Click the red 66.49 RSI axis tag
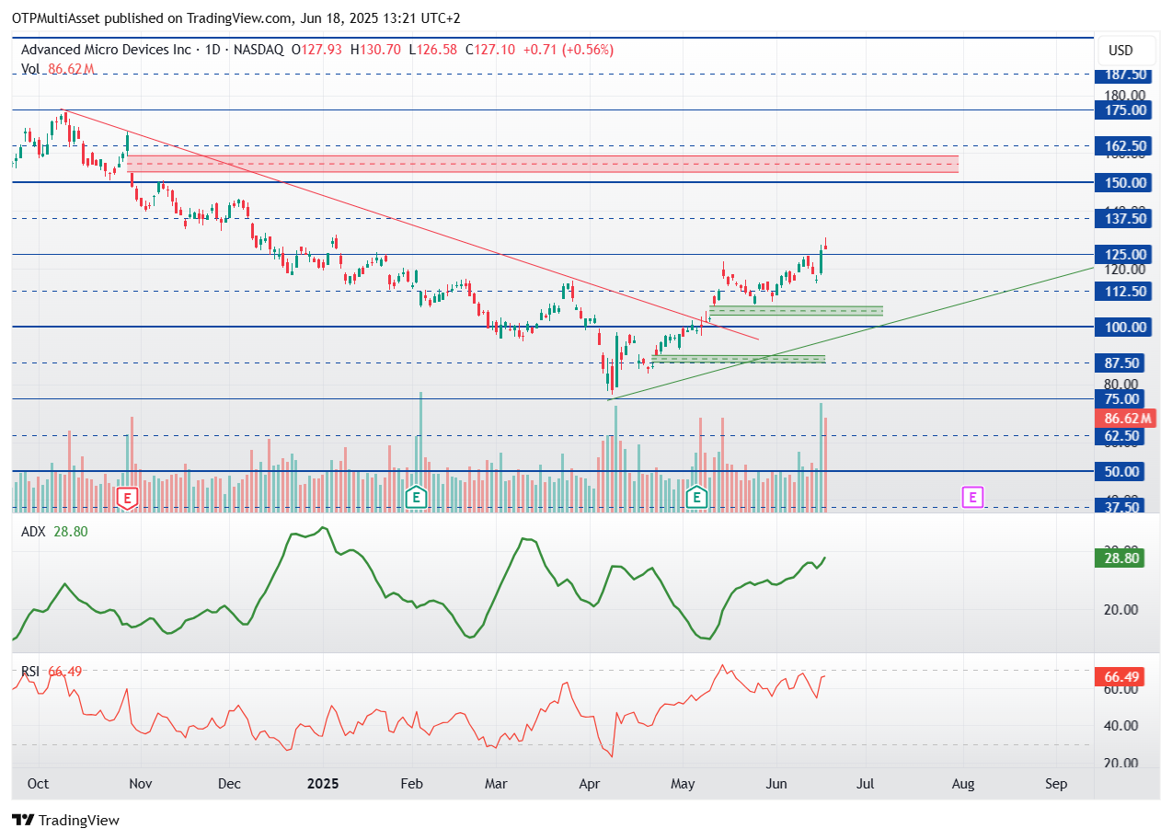 1120,678
